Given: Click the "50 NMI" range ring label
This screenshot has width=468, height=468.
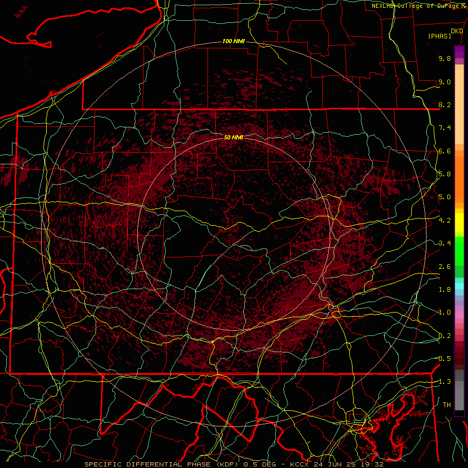Looking at the screenshot, I should [233, 137].
